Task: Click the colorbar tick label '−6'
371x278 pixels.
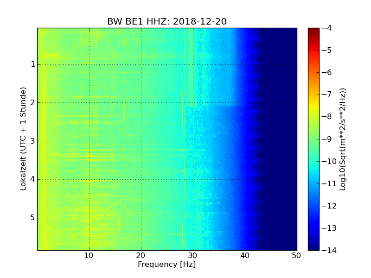Action: coord(327,72)
